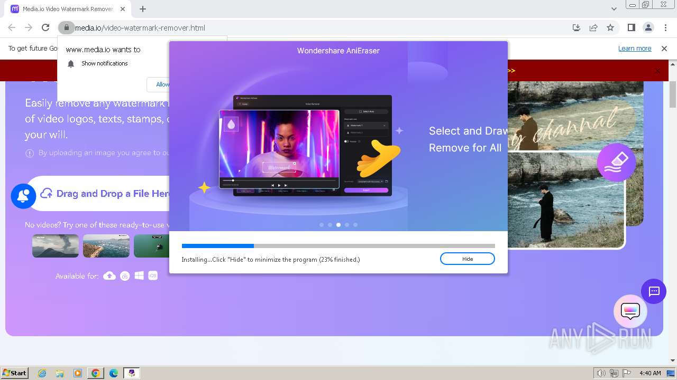677x380 pixels.
Task: Click the info icon beside upload agreement
Action: pos(30,153)
